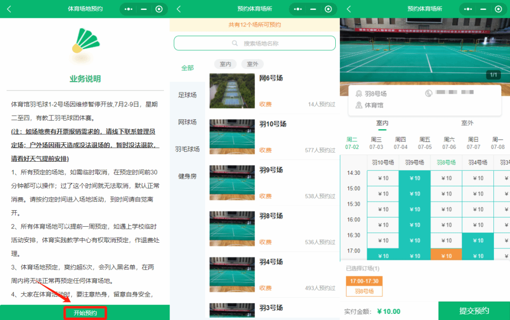
Task: Switch to 室外 tab on booking screen
Action: click(x=467, y=123)
